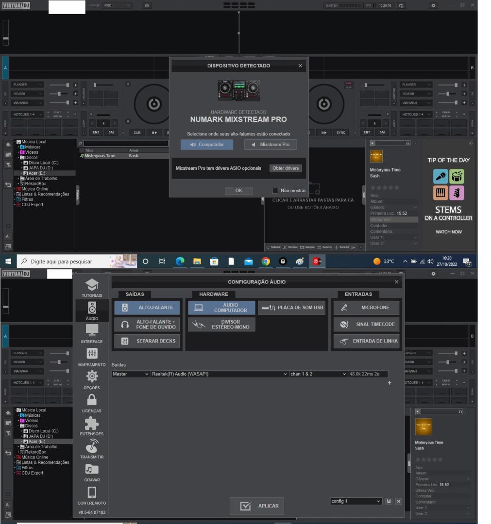This screenshot has height=524, width=491.
Task: Click WATCH NOW in Tip of the Day
Action: pyautogui.click(x=449, y=232)
